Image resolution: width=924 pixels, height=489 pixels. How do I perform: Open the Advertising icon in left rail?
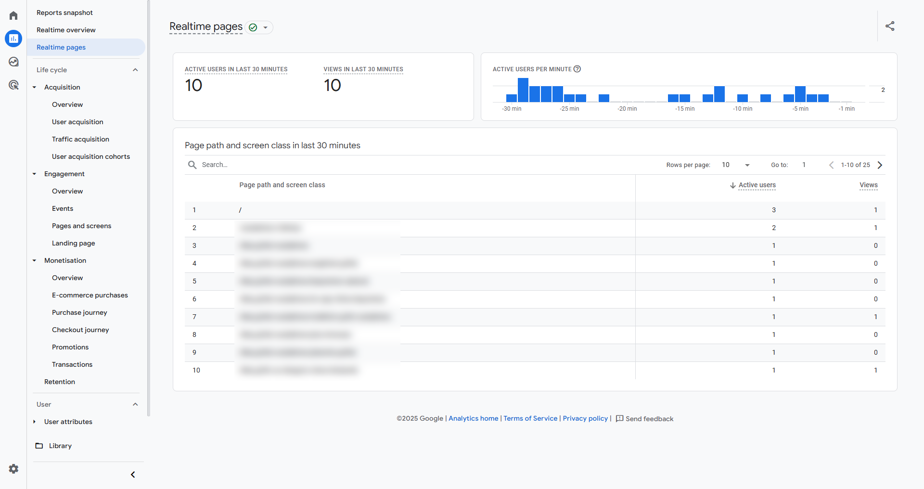13,85
